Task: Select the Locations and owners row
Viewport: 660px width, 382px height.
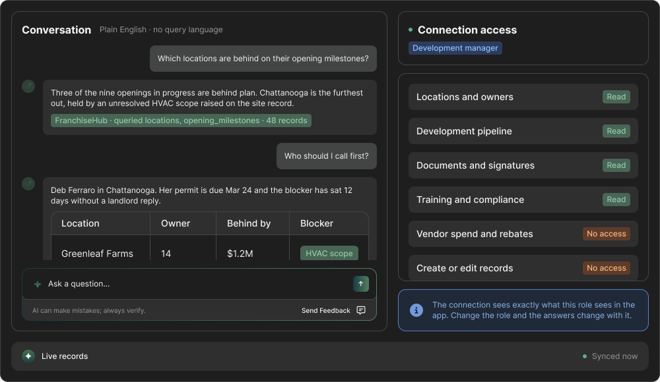Action: 523,97
